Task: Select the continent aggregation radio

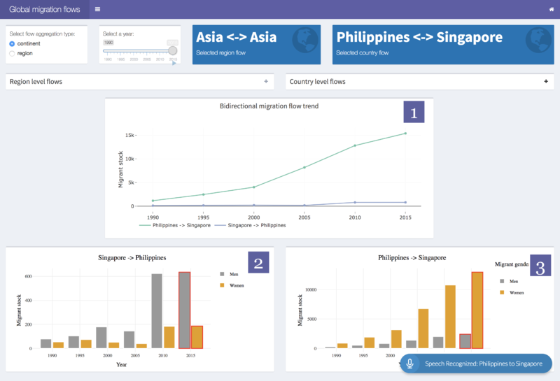Action: (x=12, y=43)
